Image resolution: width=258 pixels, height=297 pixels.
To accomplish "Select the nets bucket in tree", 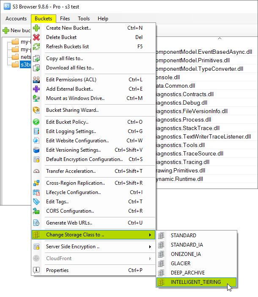I will click(x=26, y=57).
